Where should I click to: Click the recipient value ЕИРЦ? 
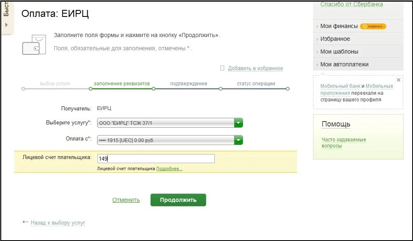(104, 108)
